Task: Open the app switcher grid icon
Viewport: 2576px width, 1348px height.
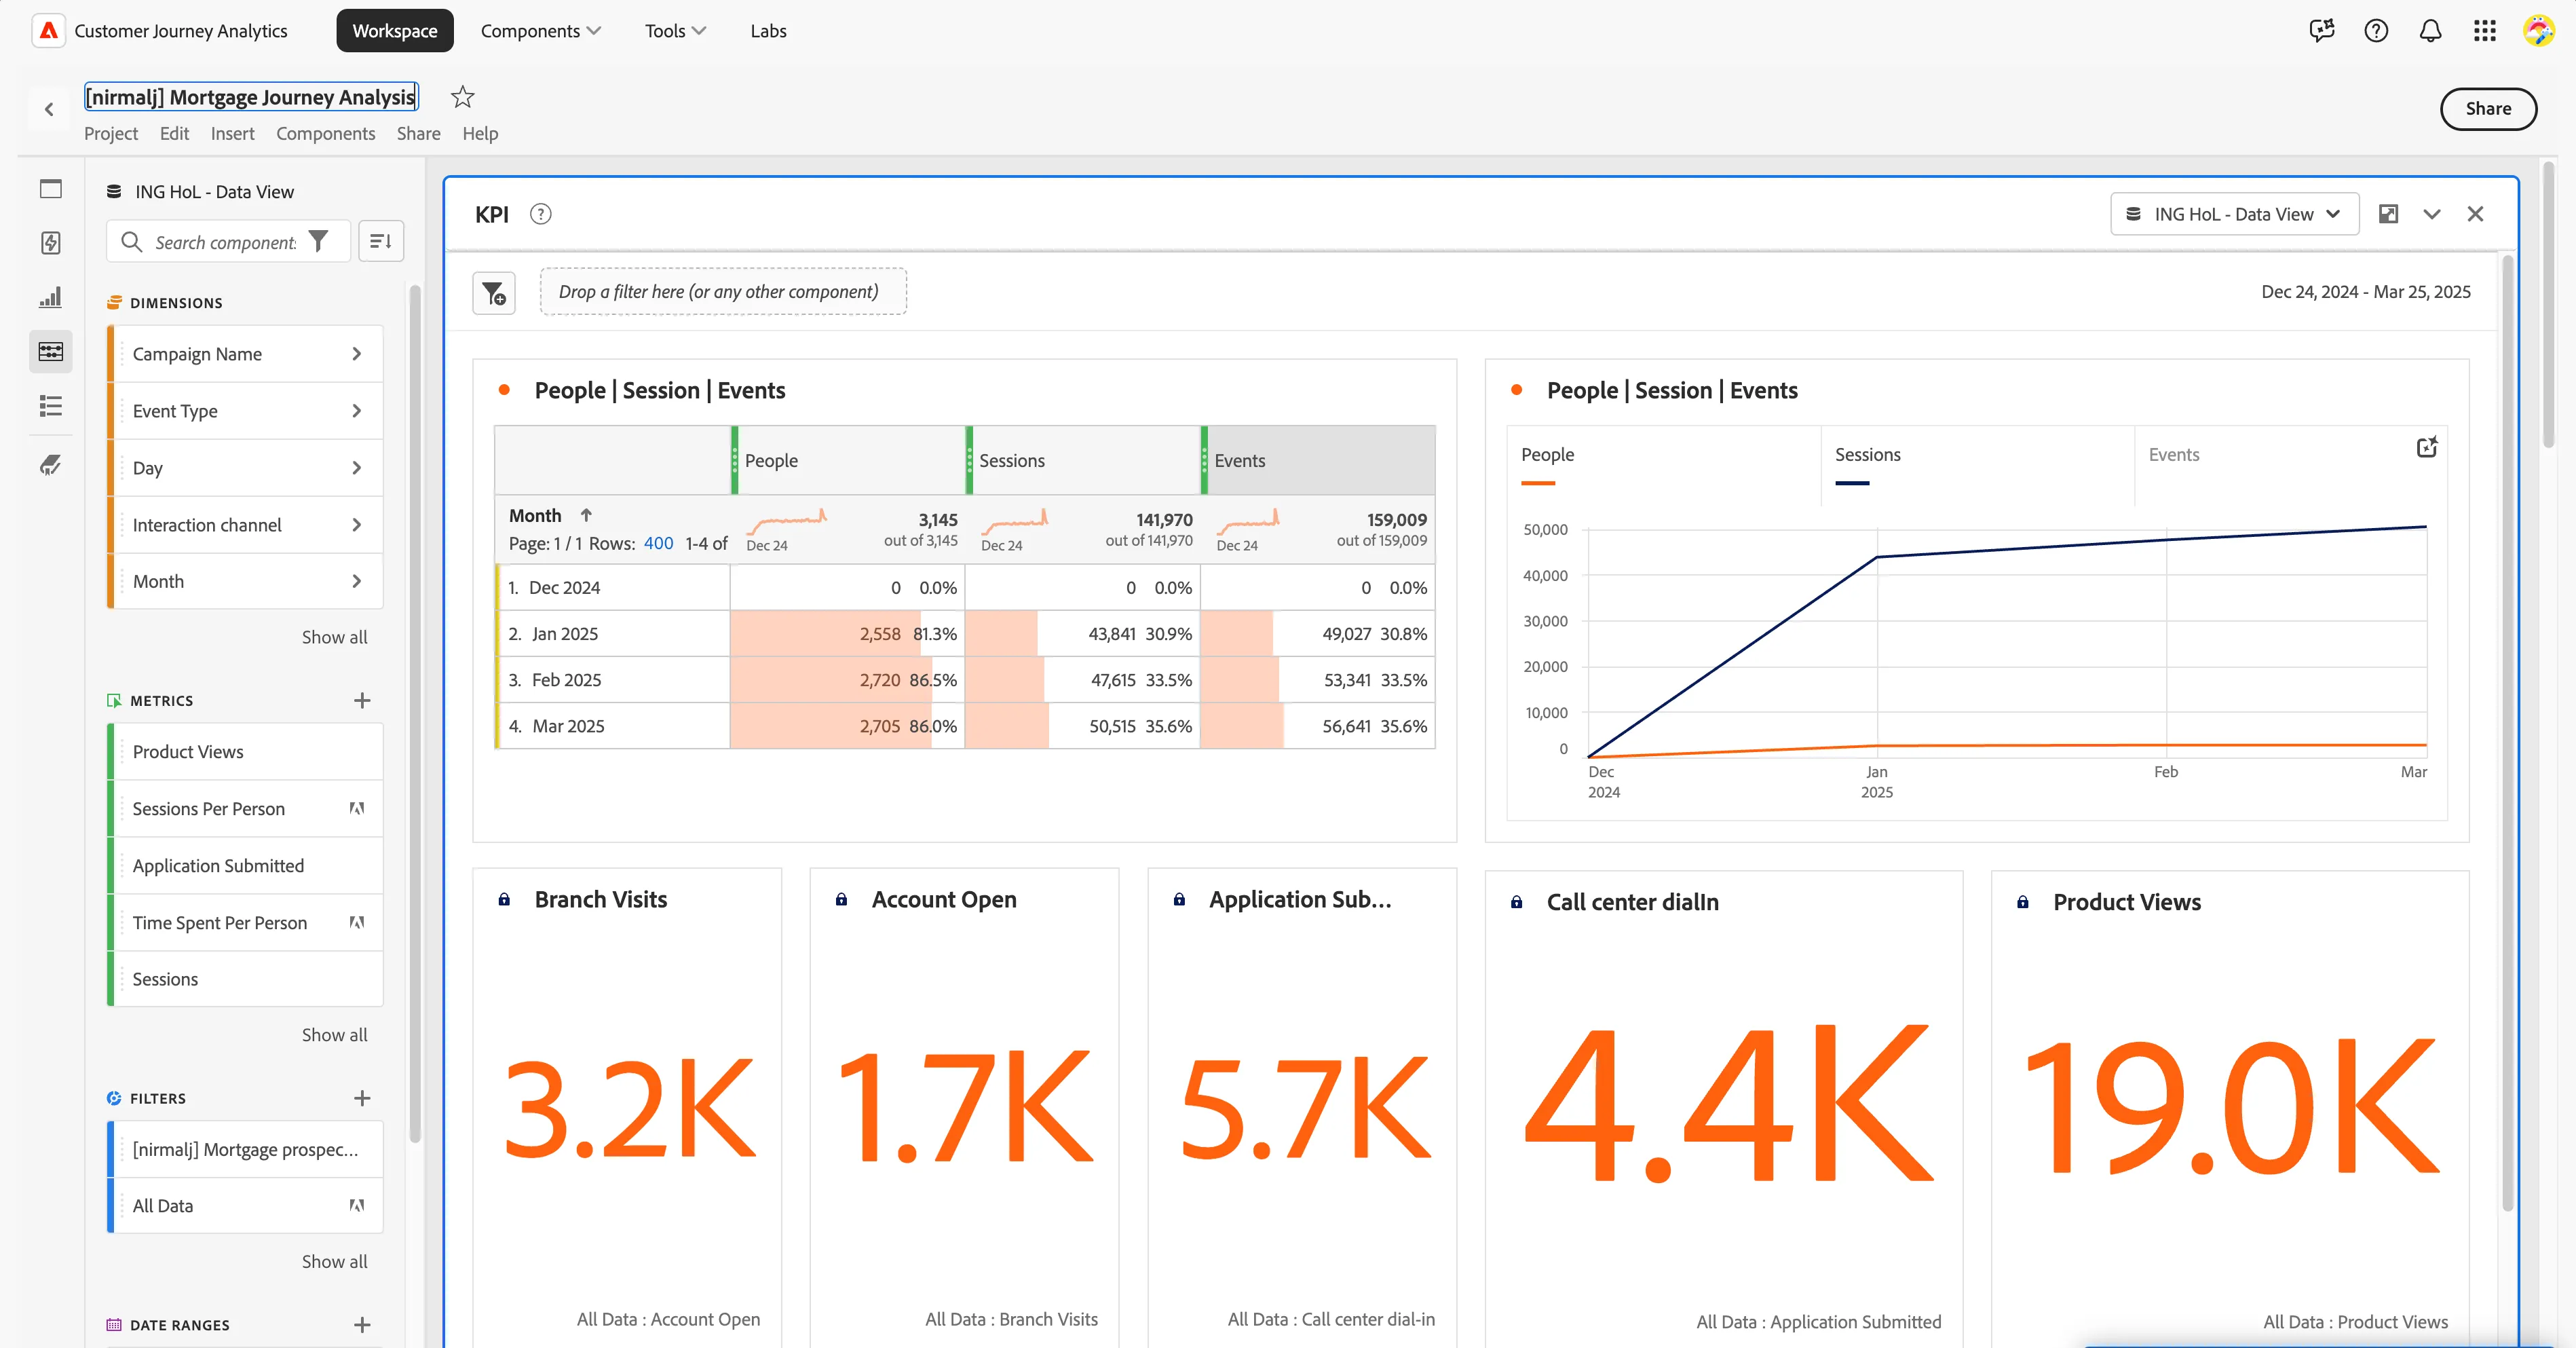Action: tap(2484, 31)
